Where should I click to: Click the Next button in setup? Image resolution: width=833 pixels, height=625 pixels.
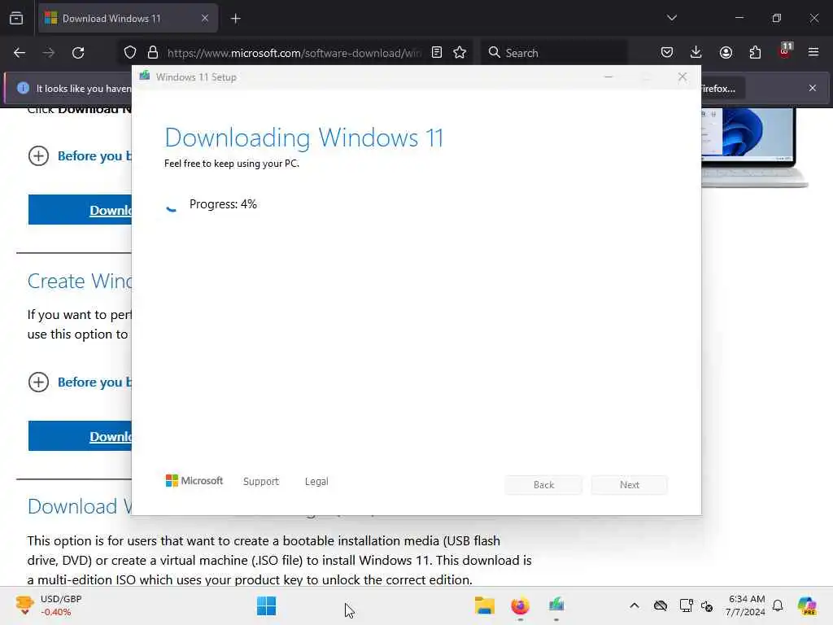coord(629,485)
